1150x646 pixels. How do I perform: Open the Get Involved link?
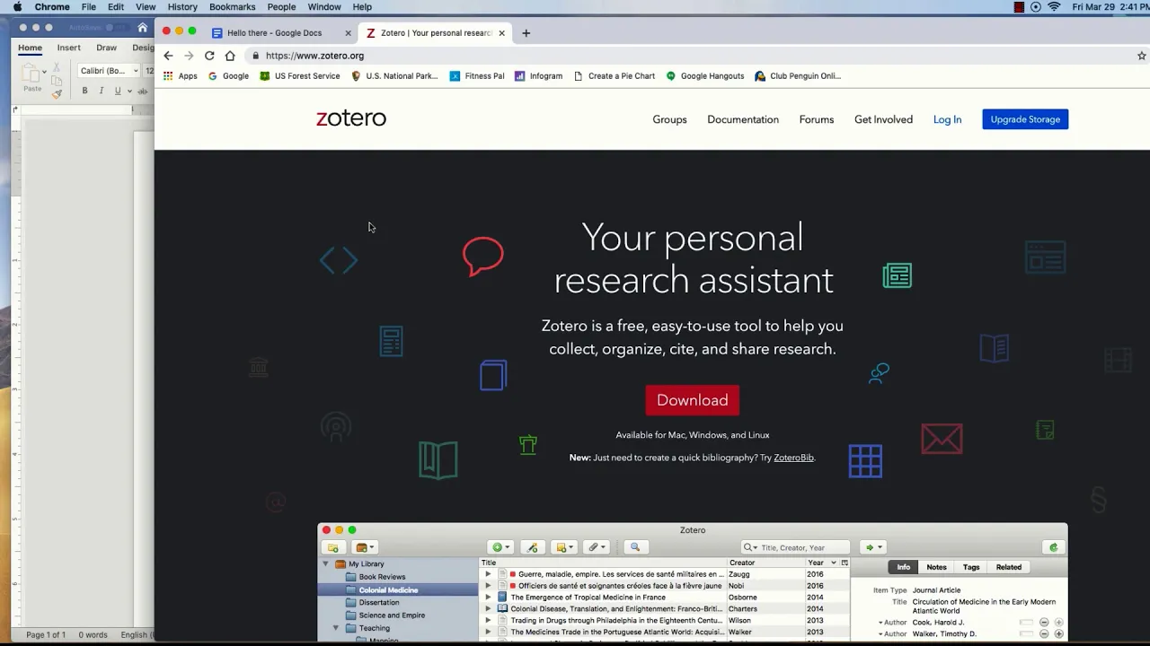coord(883,119)
